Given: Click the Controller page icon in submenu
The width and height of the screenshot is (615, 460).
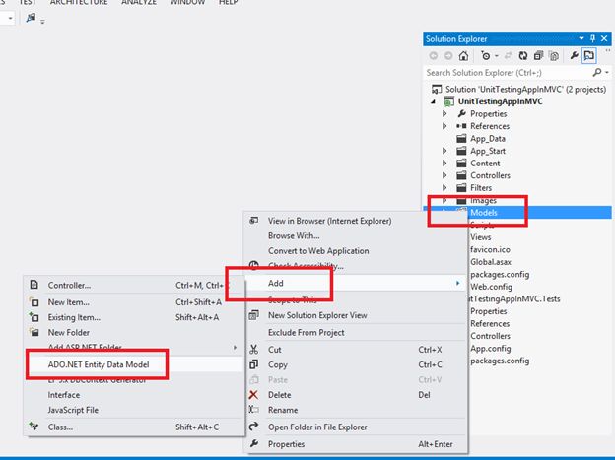Looking at the screenshot, I should pos(34,285).
